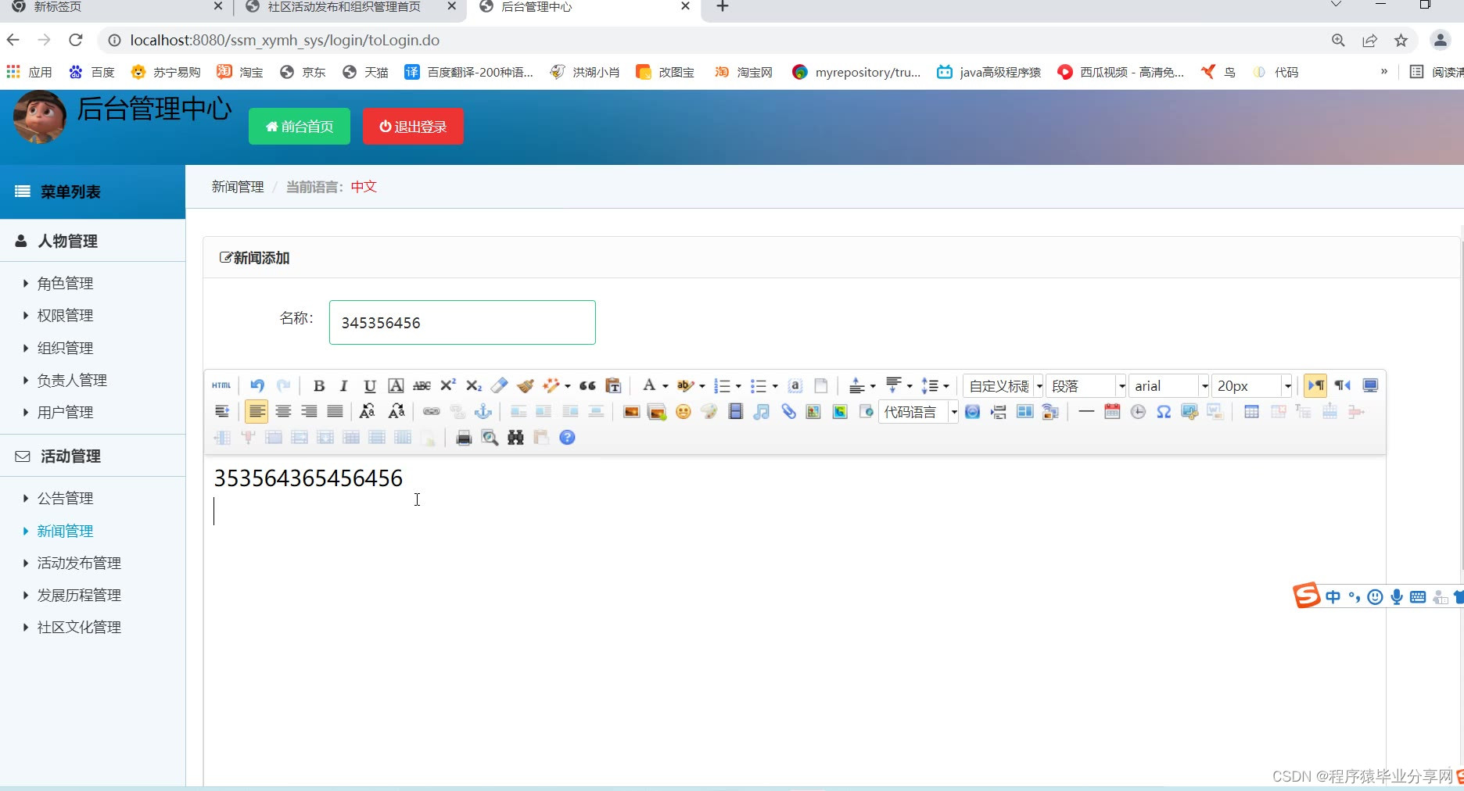Switch to the 社区活动发布和组织管理首页 browser tab
Screen dimensions: 1464x791
pyautogui.click(x=344, y=7)
